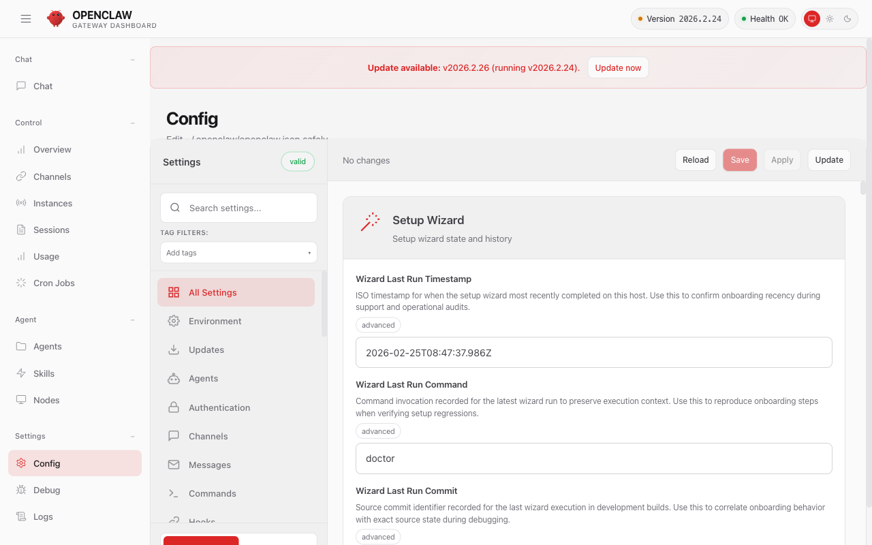Switch to dark theme

coord(847,18)
